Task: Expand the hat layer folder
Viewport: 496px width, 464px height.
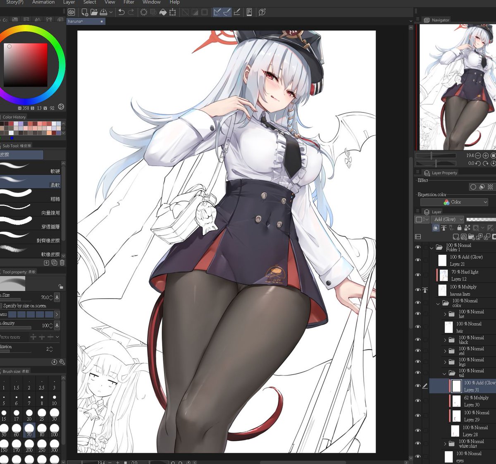Action: (x=445, y=314)
